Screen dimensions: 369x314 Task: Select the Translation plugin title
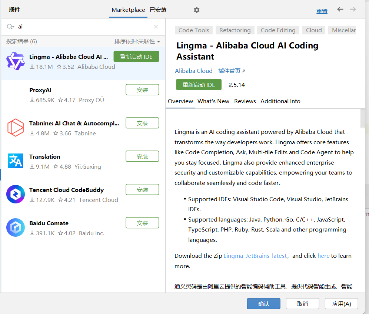click(45, 157)
